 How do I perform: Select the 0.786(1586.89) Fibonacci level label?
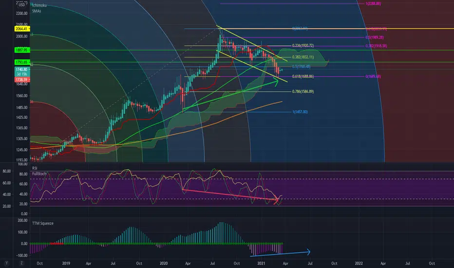(x=303, y=92)
